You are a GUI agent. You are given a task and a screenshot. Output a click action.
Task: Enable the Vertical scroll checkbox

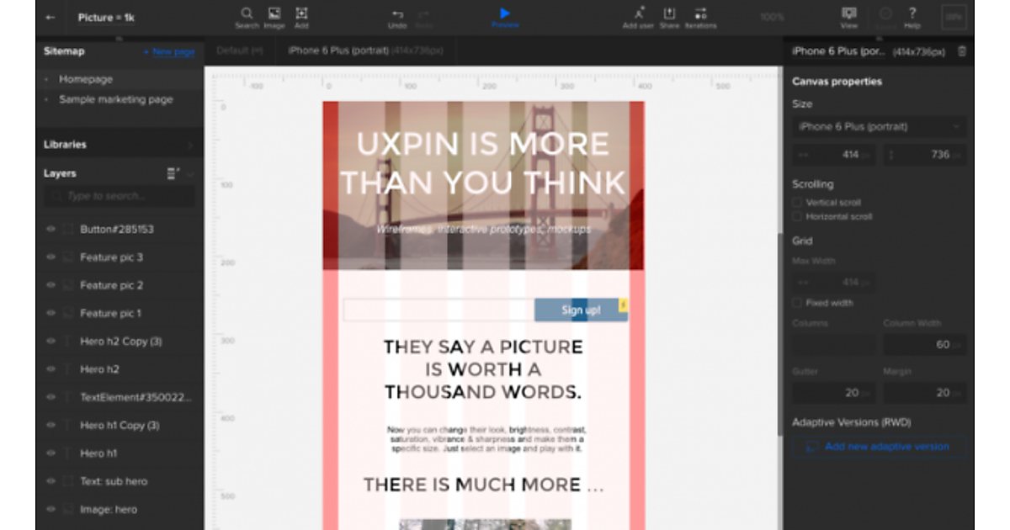tap(798, 203)
